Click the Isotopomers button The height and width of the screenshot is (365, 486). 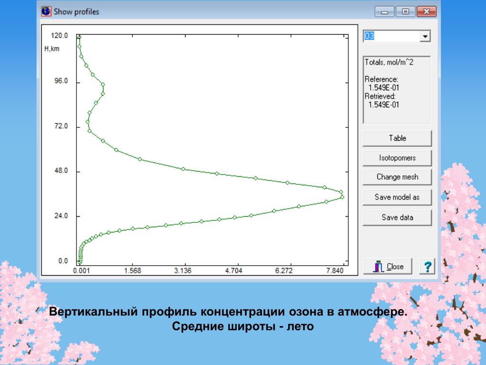point(397,158)
